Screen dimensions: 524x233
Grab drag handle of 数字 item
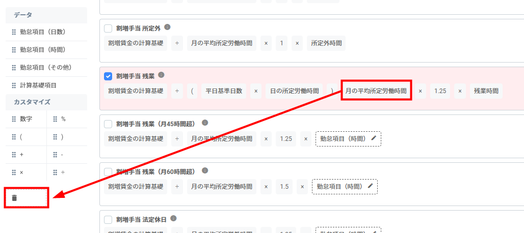(x=14, y=120)
